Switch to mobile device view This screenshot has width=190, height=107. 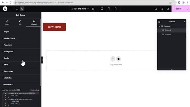point(115,9)
